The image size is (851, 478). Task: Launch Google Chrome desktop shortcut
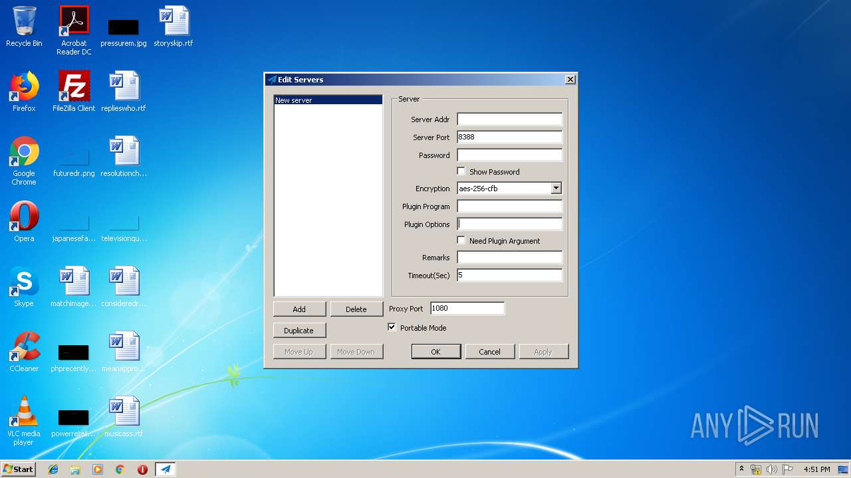pos(24,161)
